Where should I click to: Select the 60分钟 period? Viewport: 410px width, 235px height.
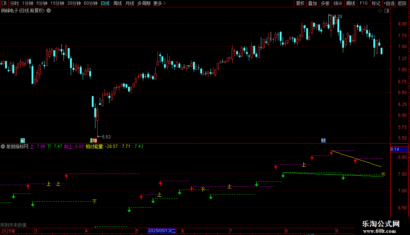tap(91, 3)
